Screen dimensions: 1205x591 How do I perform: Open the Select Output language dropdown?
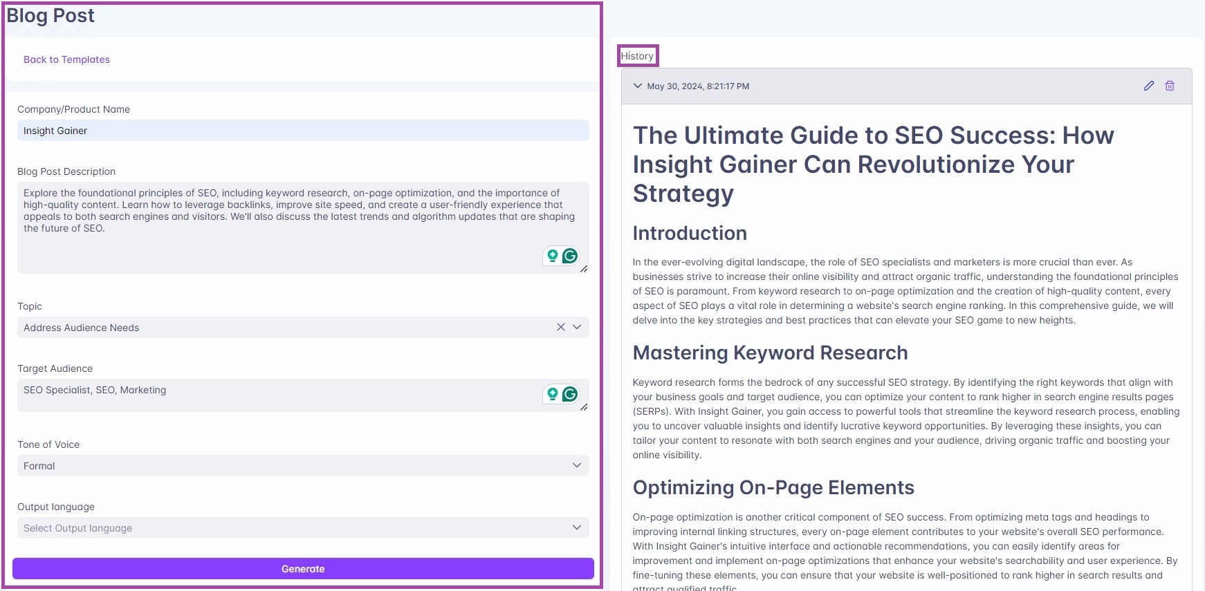pyautogui.click(x=303, y=527)
